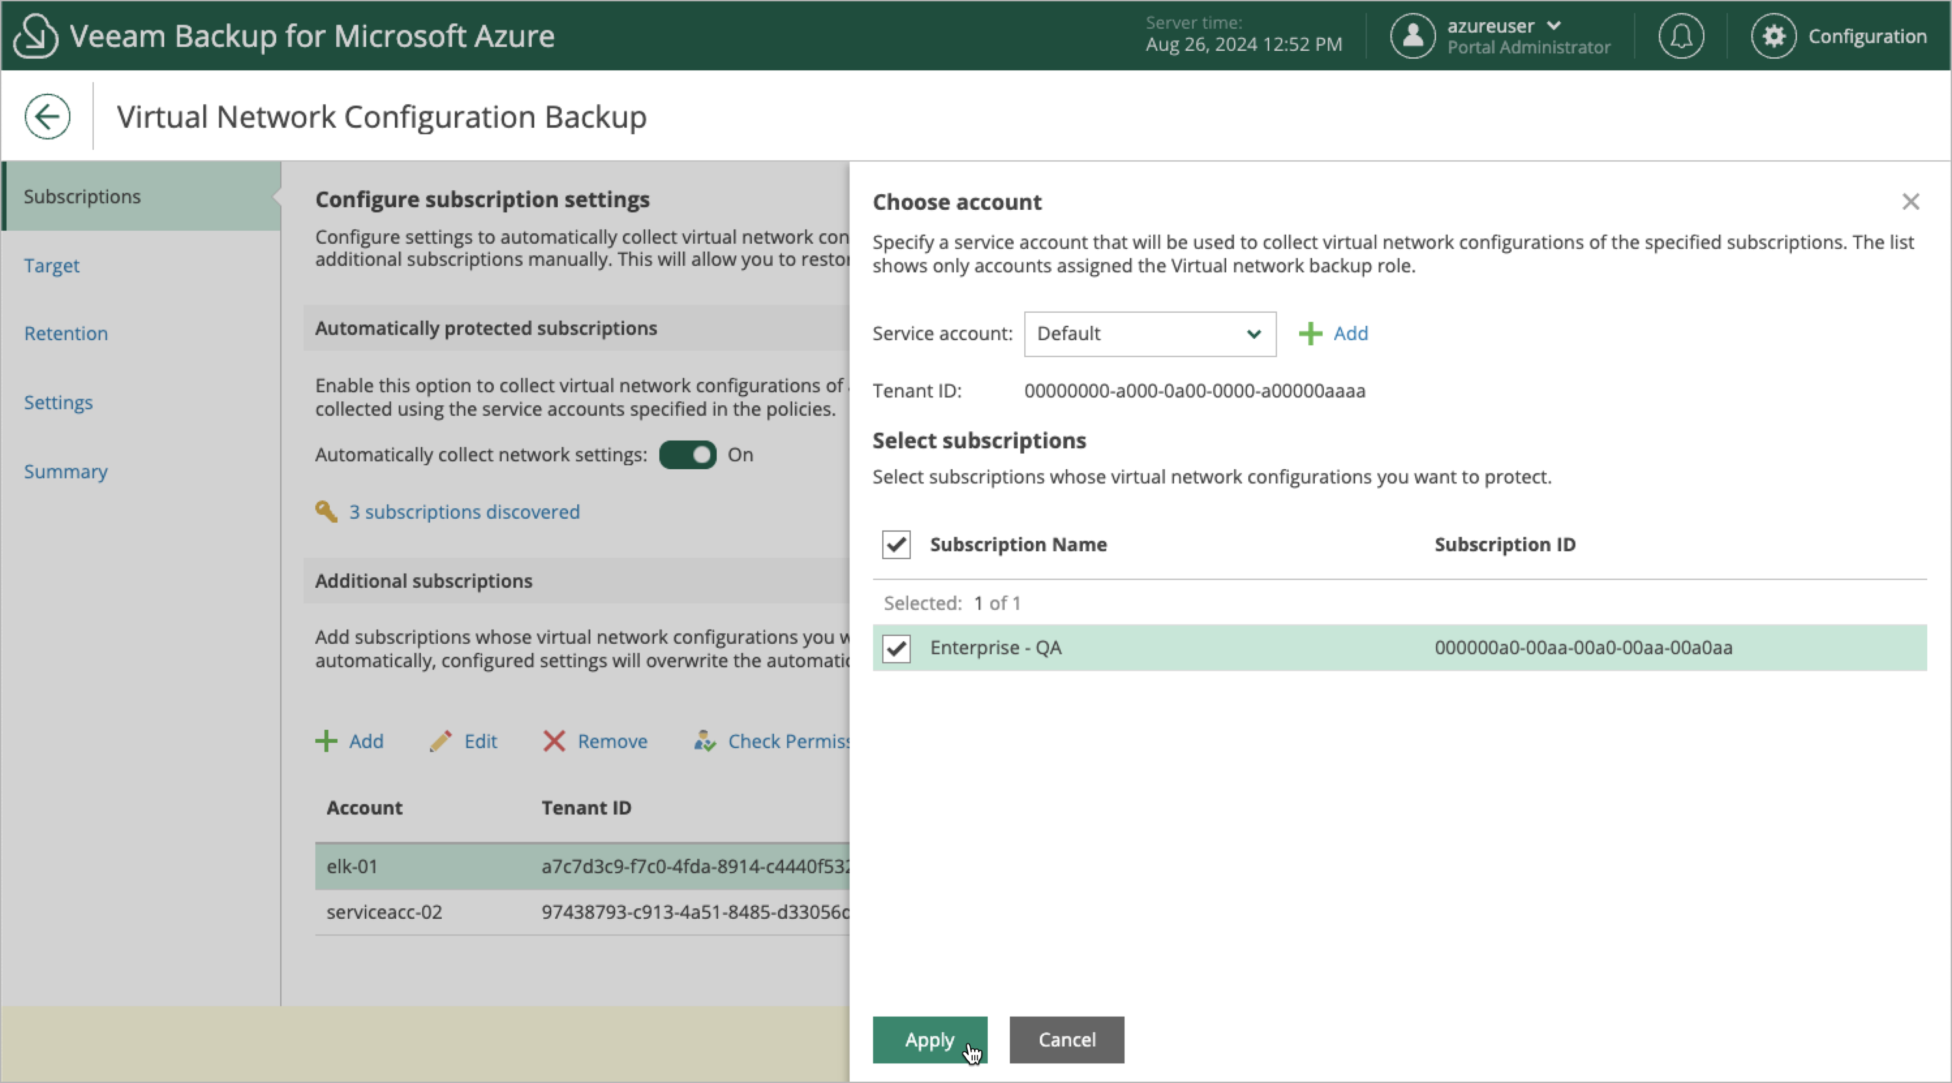
Task: Click the Apply button
Action: click(x=930, y=1040)
